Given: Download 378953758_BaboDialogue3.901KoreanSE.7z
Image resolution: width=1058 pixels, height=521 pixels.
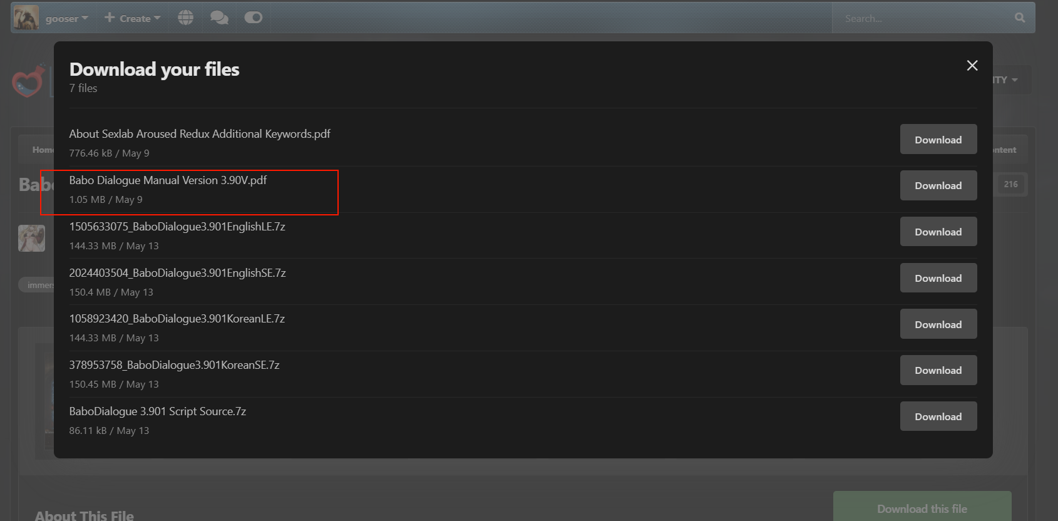Looking at the screenshot, I should (938, 370).
